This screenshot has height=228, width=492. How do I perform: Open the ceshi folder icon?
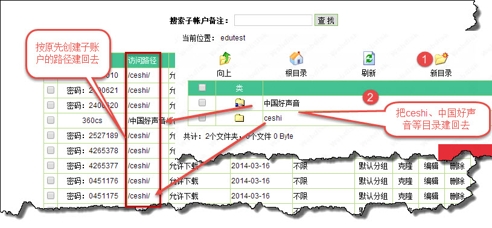click(240, 118)
